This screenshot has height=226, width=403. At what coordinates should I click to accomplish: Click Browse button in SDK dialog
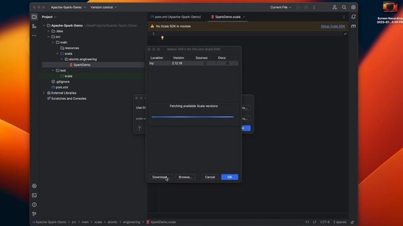(x=185, y=177)
